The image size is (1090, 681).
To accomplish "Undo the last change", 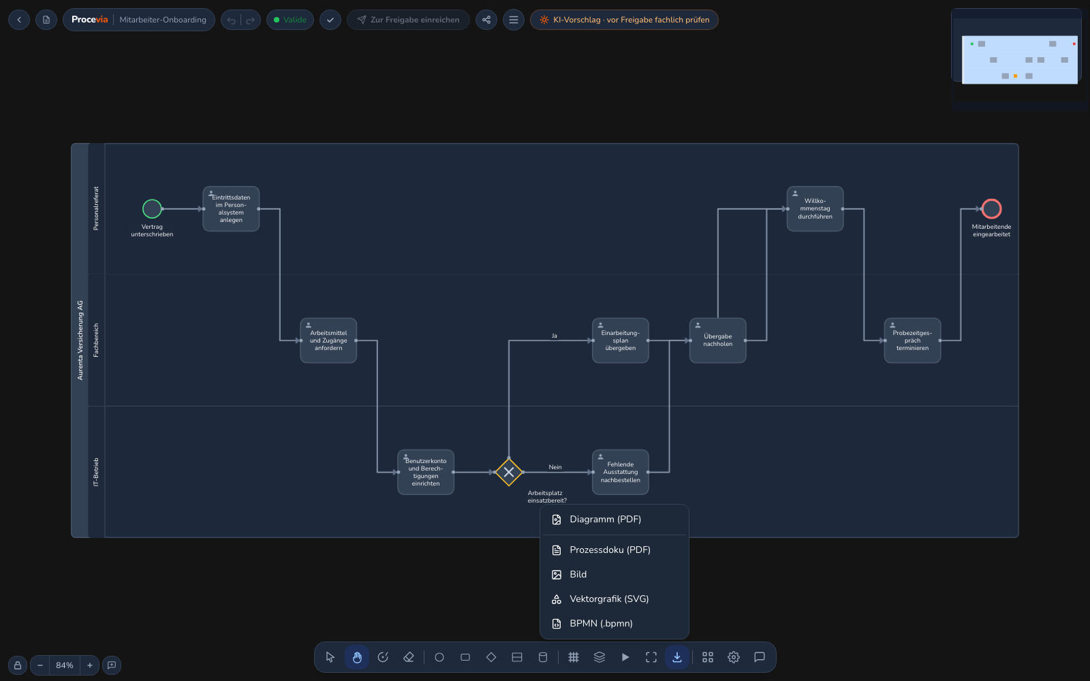I will (x=231, y=20).
